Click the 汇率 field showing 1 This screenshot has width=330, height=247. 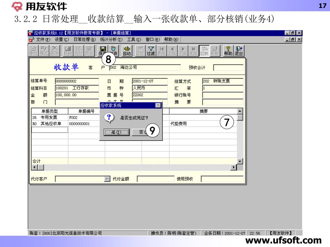coord(223,88)
